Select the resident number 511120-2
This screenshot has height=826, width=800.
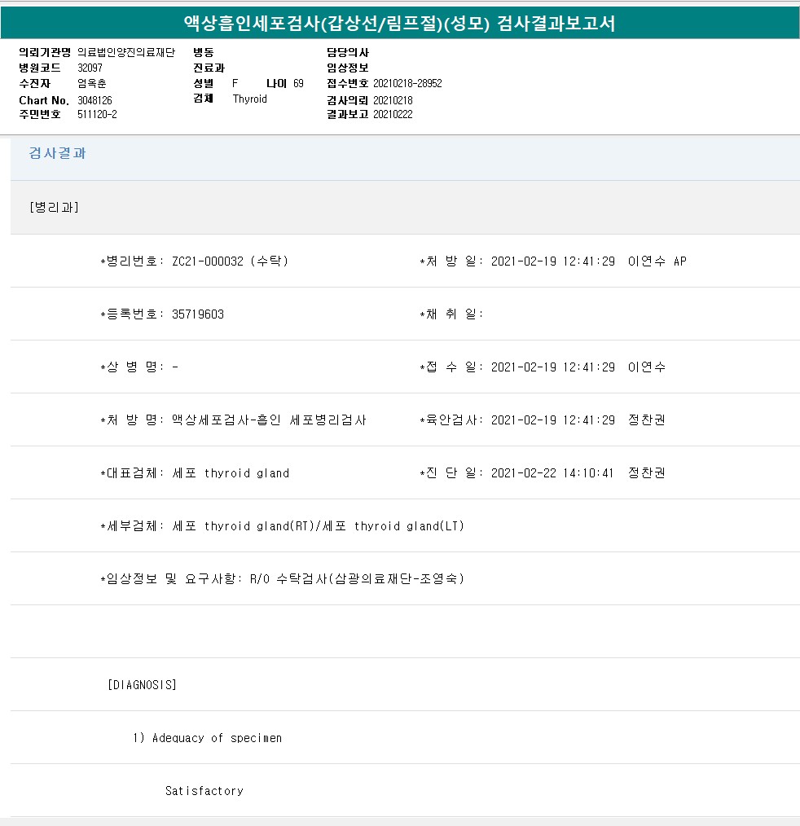tap(98, 114)
